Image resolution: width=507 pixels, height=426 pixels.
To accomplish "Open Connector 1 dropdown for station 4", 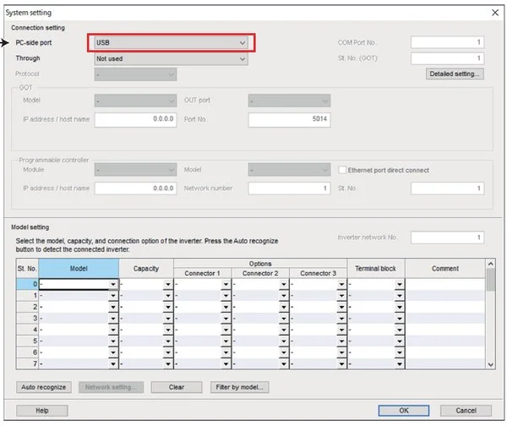I will [x=226, y=330].
